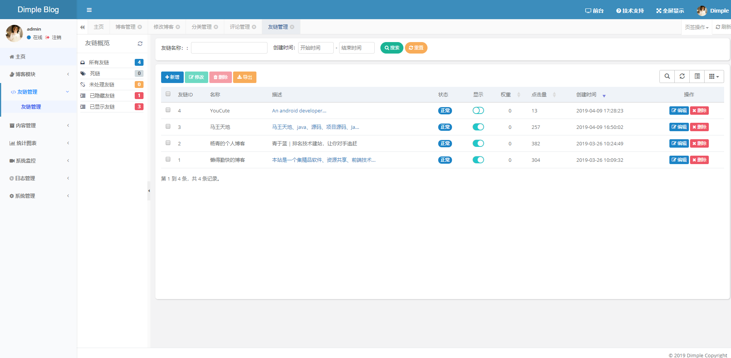This screenshot has height=358, width=731.
Task: Switch to the 主页 tab
Action: pos(99,27)
